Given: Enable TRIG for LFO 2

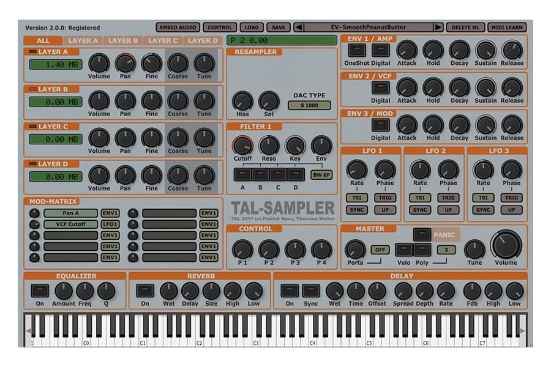Looking at the screenshot, I should pyautogui.click(x=448, y=198).
